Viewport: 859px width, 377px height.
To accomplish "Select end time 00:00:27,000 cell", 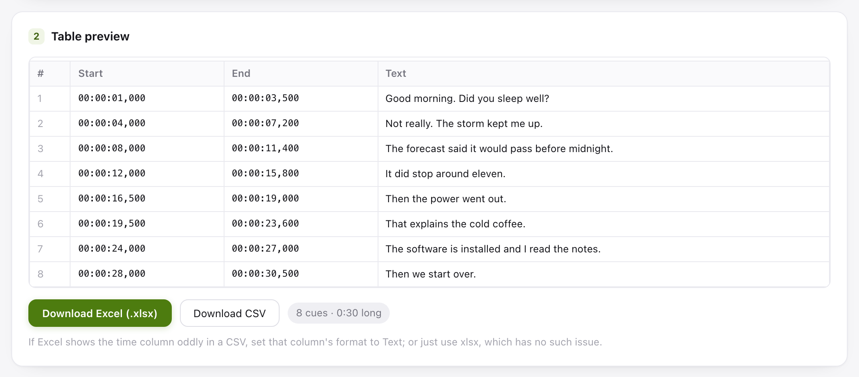I will (x=301, y=249).
